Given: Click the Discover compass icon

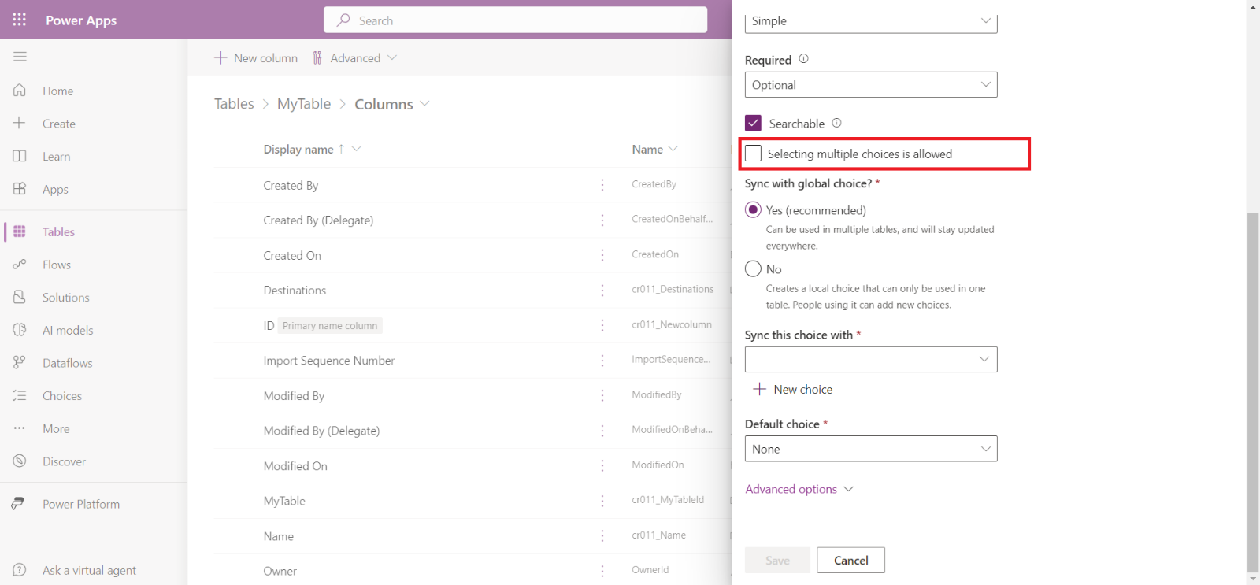Looking at the screenshot, I should click(20, 461).
